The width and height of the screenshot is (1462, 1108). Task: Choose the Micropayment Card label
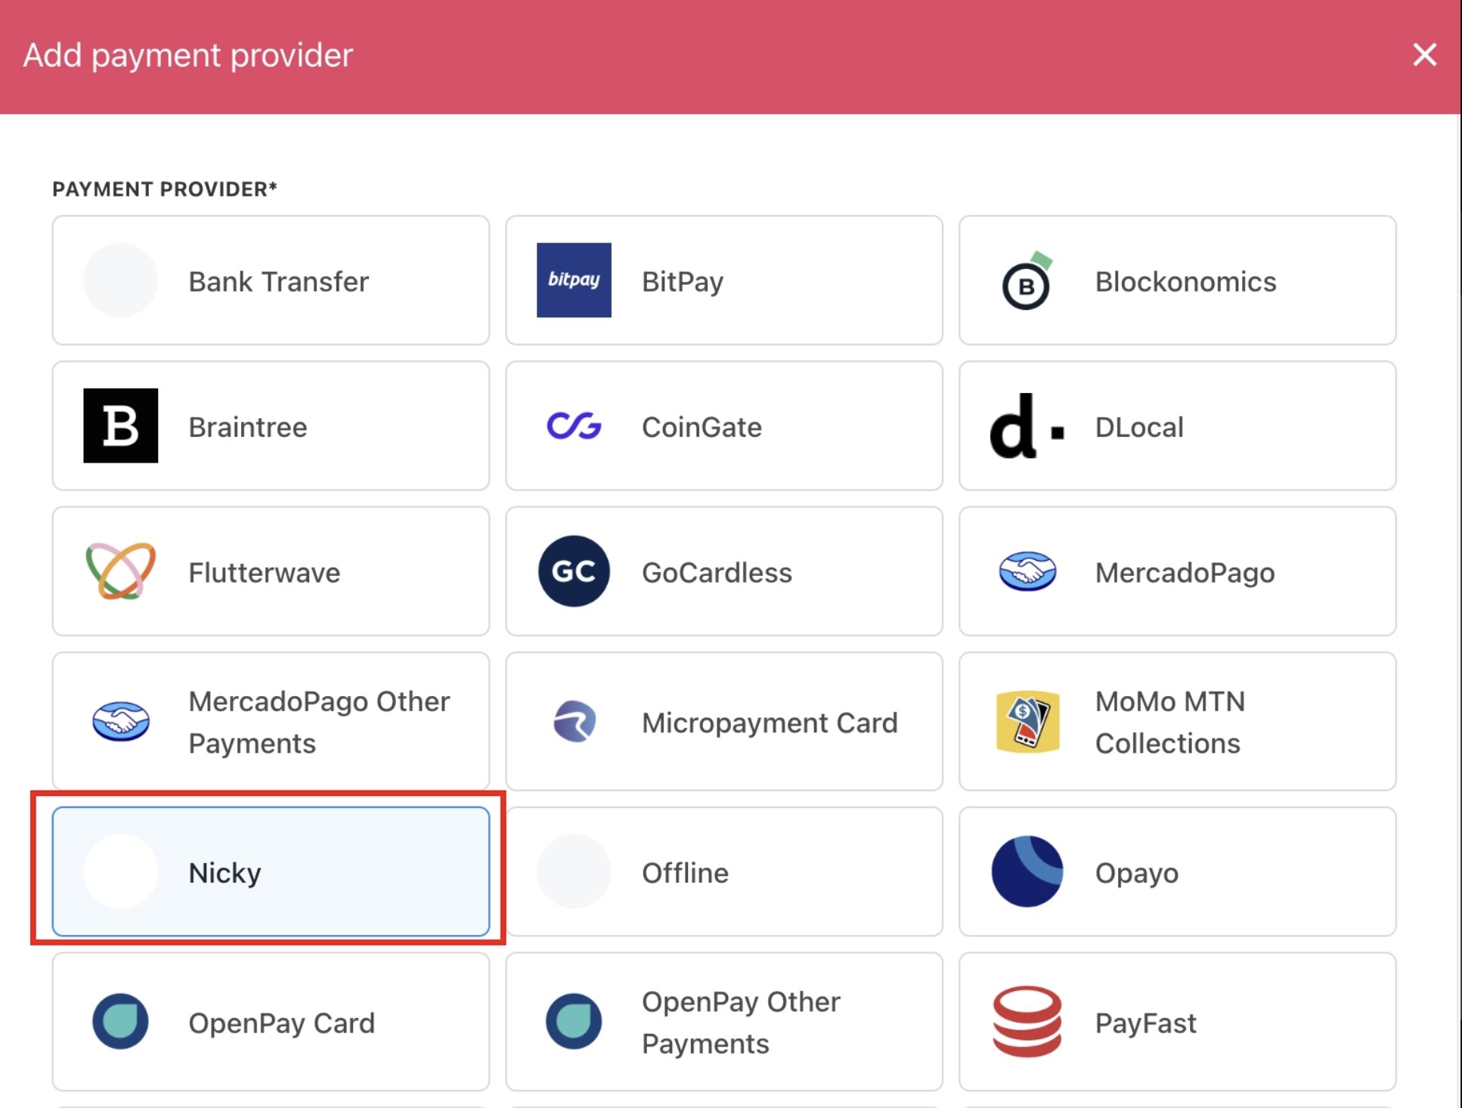tap(770, 723)
